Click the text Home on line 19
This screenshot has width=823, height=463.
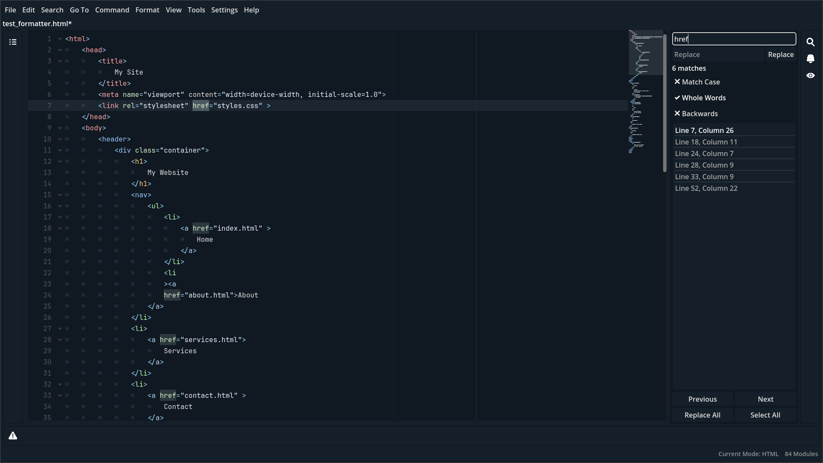(x=205, y=239)
